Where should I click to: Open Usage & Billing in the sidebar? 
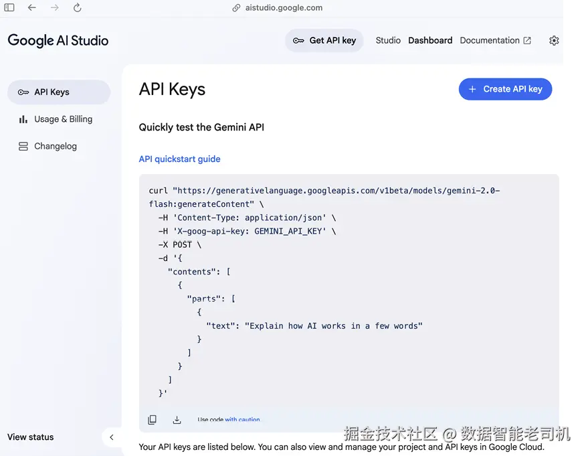[59, 119]
